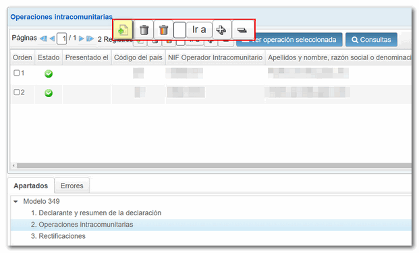
Task: Click the horizontal scrollbar track
Action: (214, 166)
